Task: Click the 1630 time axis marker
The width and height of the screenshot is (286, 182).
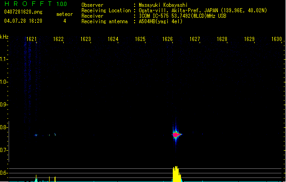Action: (276, 39)
